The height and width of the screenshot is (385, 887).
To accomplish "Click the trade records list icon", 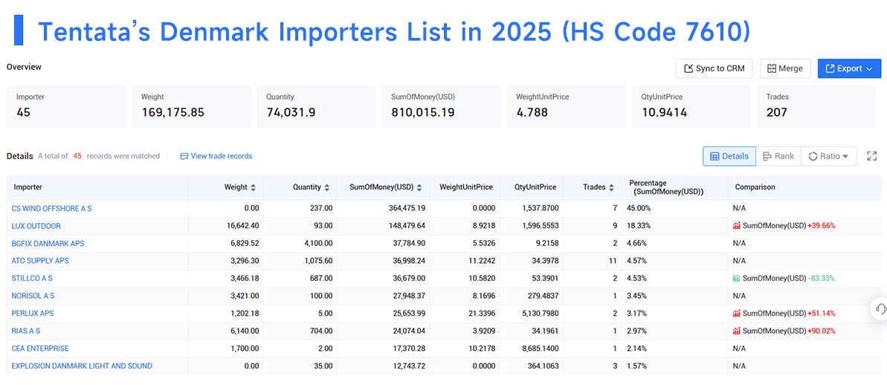I will 184,156.
